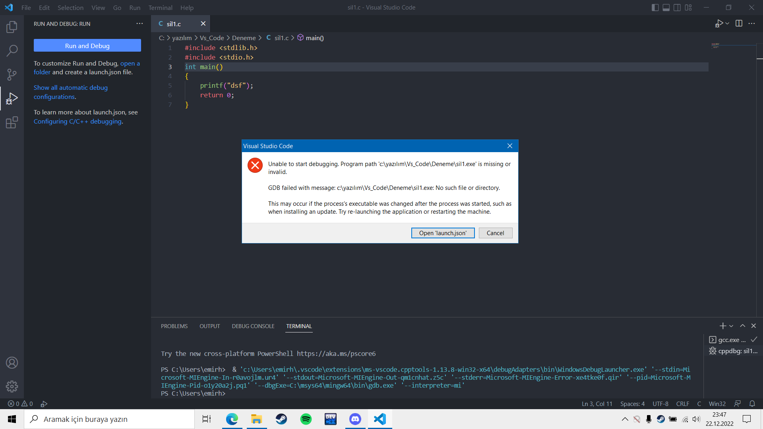Image resolution: width=763 pixels, height=429 pixels.
Task: Change 'UTF-8' encoding in status bar
Action: pos(660,404)
